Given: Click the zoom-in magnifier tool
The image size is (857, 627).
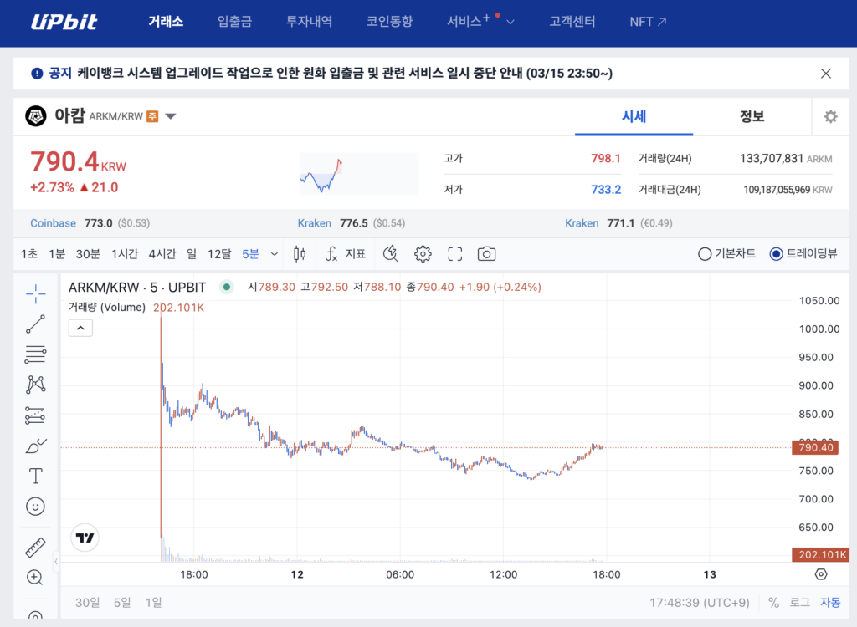Looking at the screenshot, I should [x=35, y=578].
